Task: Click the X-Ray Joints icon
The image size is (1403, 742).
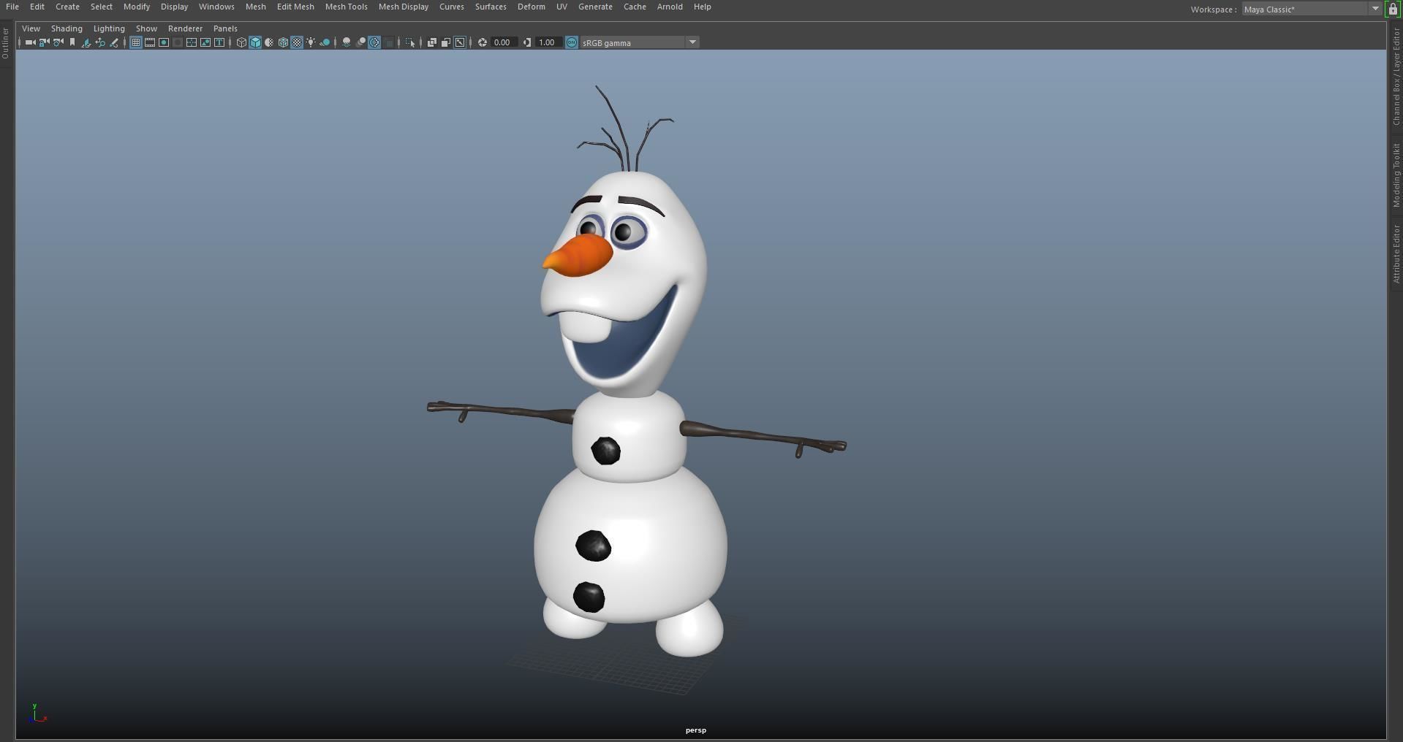Action: coord(460,42)
